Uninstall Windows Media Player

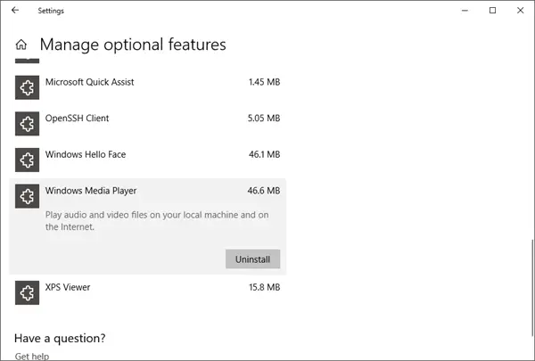pos(253,258)
